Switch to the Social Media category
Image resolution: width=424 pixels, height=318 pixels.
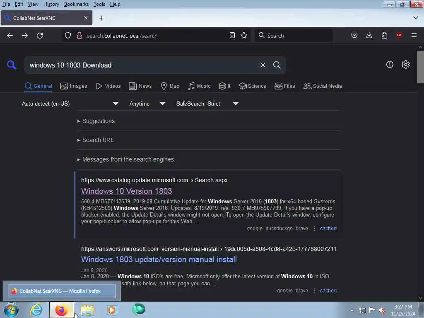(x=323, y=86)
